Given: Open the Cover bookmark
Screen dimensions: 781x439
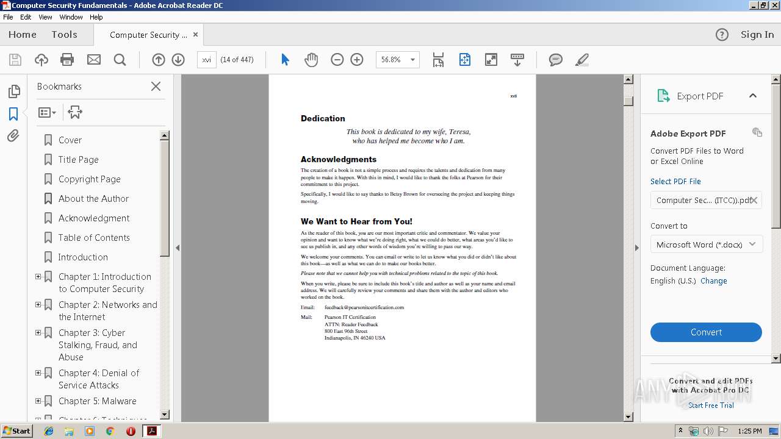Looking at the screenshot, I should [x=70, y=140].
